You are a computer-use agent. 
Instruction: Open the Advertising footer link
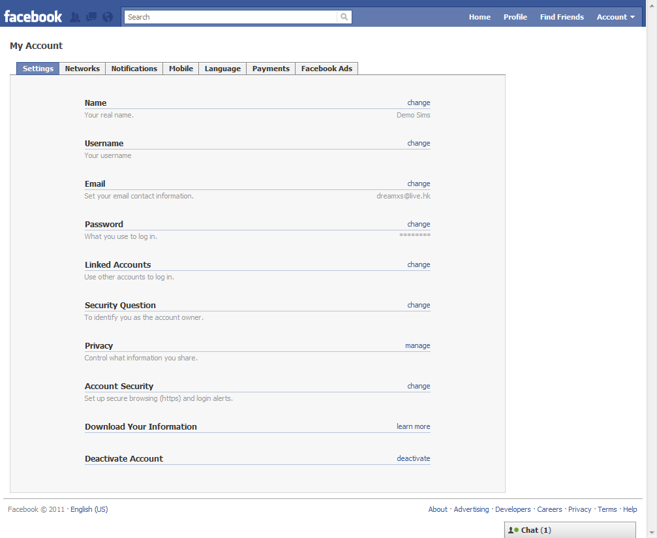471,509
